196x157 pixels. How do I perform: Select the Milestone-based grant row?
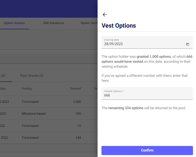(x=49, y=114)
